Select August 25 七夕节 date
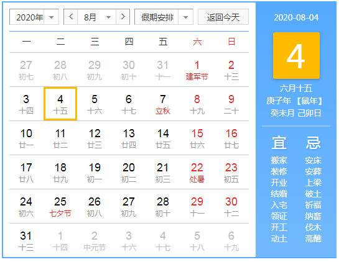The image size is (339, 262). point(60,206)
